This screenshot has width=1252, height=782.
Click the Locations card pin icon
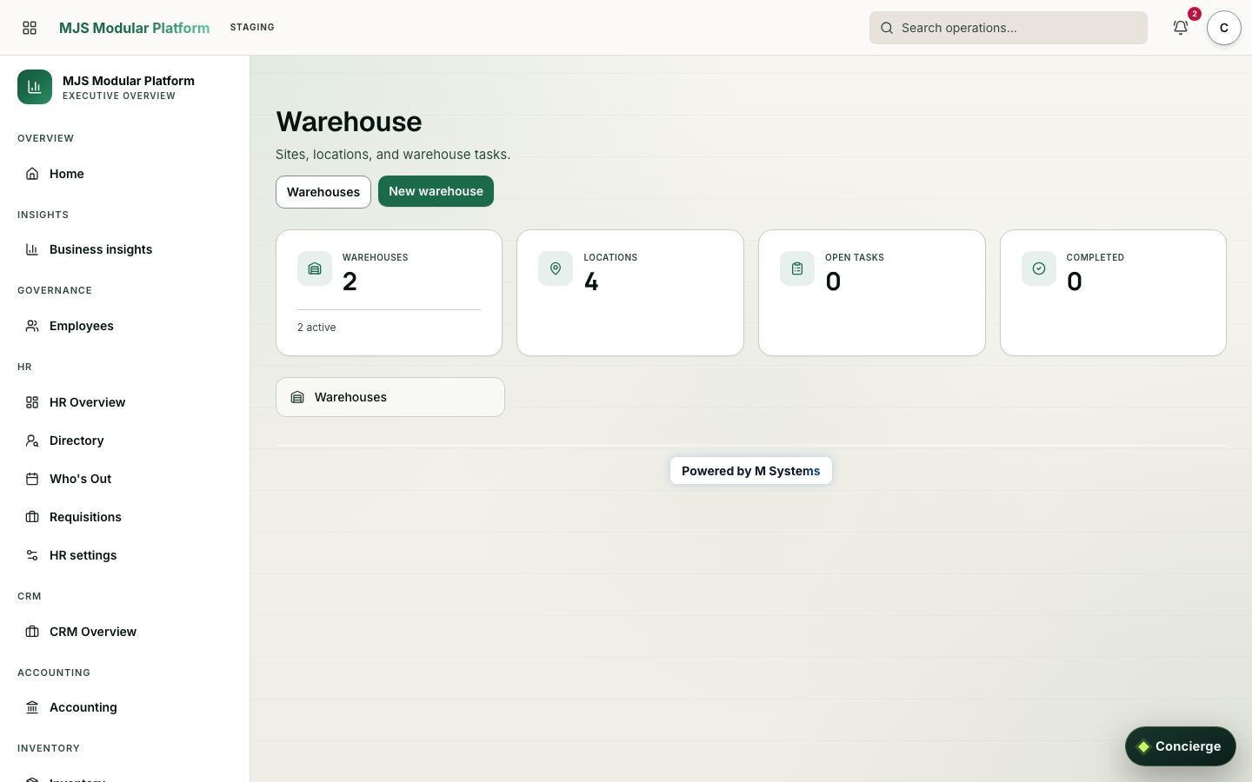[556, 268]
